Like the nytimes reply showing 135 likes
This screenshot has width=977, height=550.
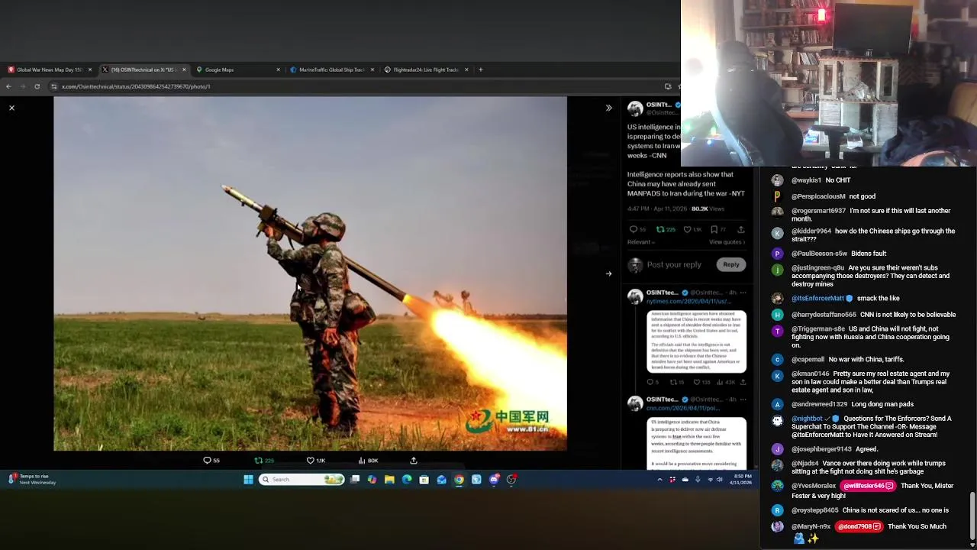point(696,382)
